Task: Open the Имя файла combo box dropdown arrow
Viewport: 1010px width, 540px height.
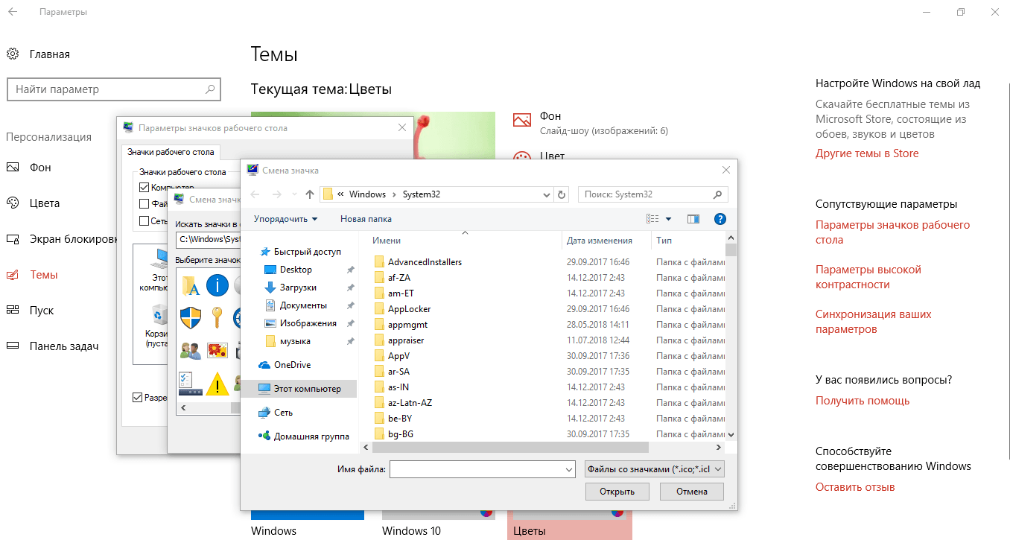Action: coord(570,469)
